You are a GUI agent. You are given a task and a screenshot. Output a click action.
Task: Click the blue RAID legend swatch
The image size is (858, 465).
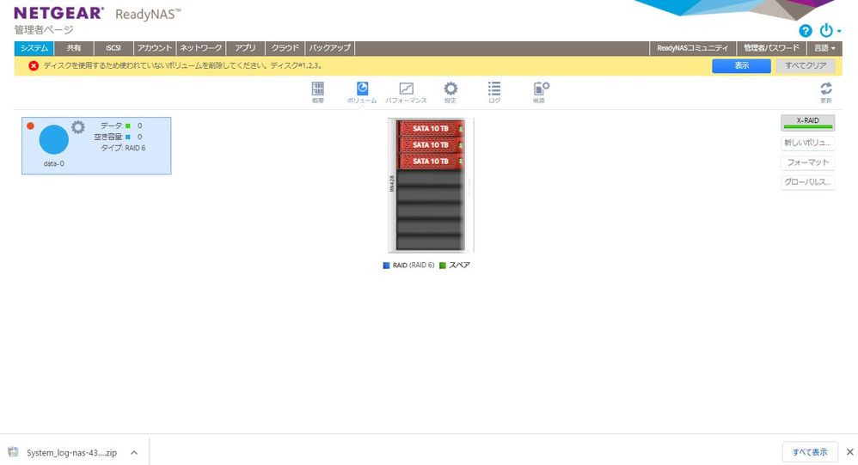(386, 266)
